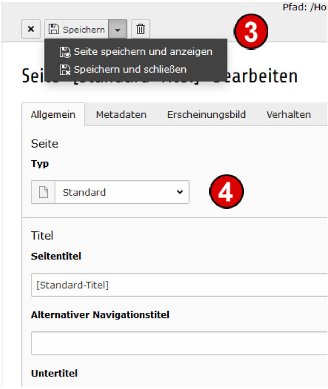Click the Speichern button label
The height and width of the screenshot is (389, 328).
point(84,29)
